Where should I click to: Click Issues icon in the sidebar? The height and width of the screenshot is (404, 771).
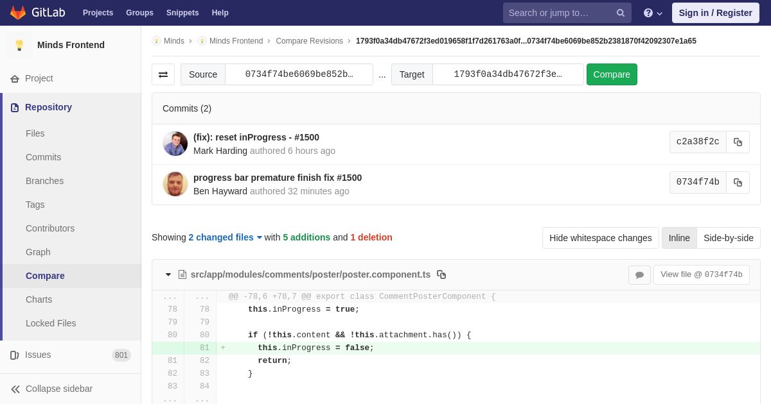(x=15, y=355)
